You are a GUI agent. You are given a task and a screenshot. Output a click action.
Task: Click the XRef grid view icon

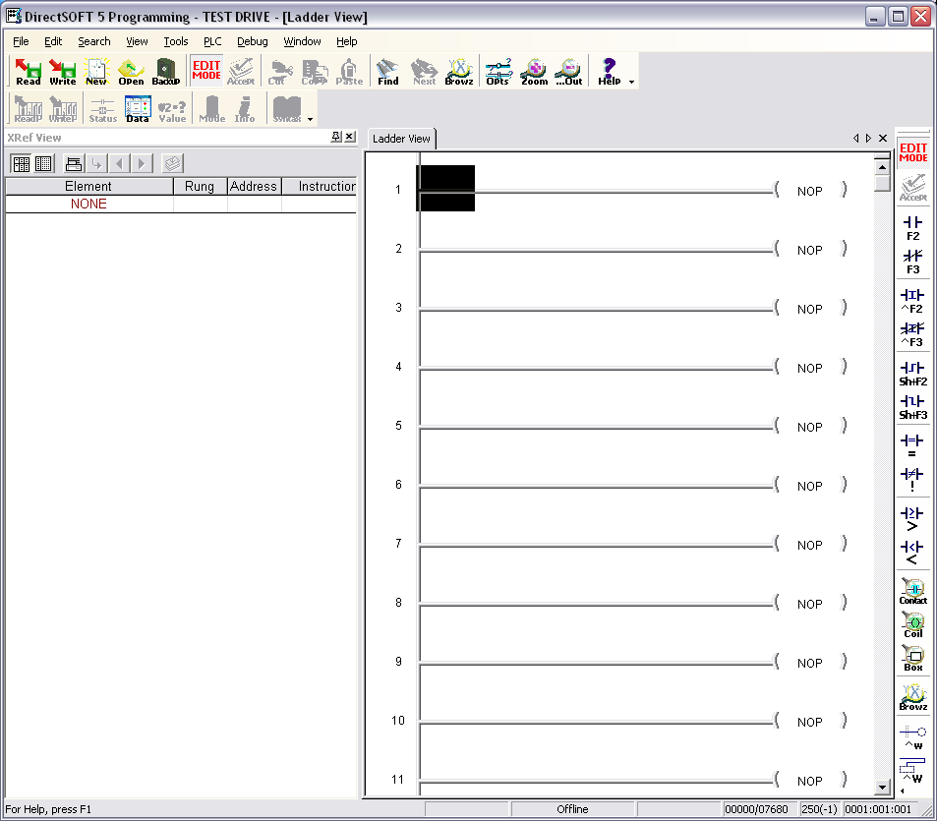point(22,163)
